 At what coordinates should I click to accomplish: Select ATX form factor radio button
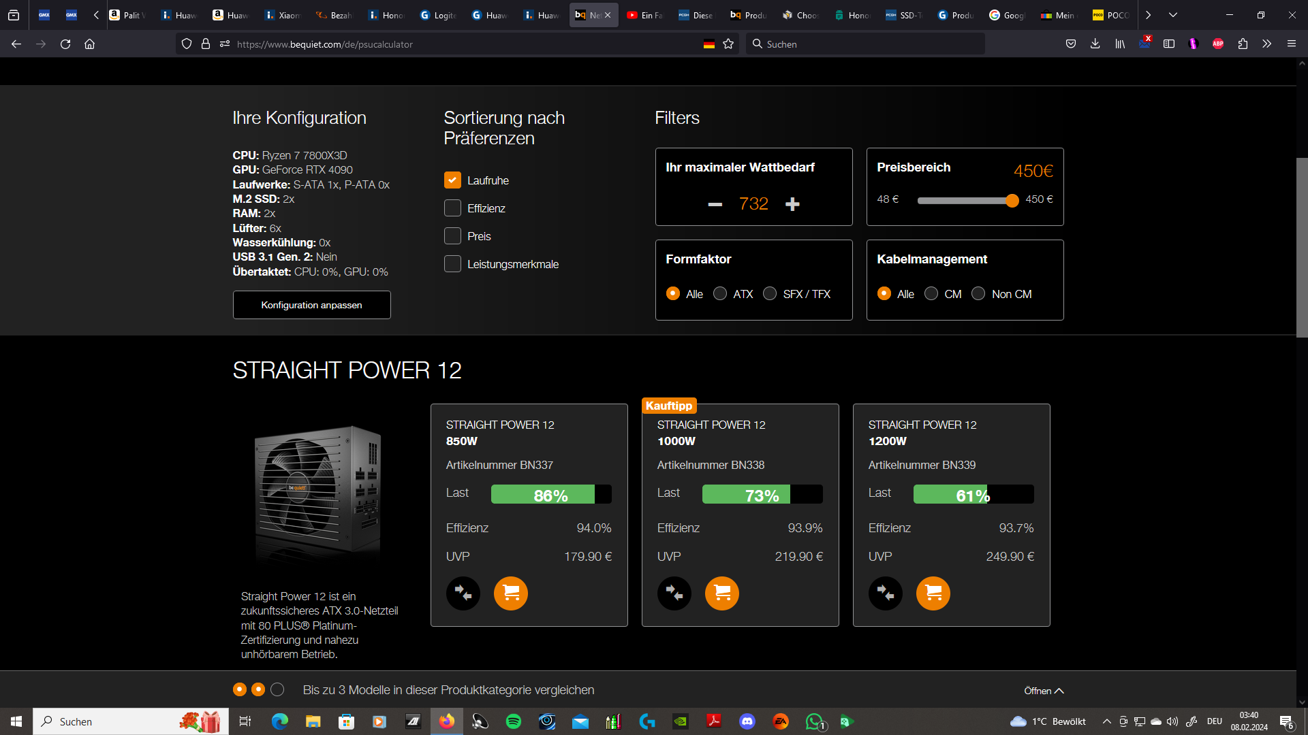coord(720,294)
